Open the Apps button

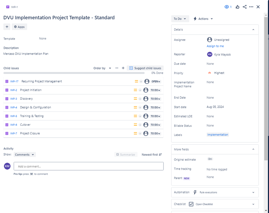19,27
